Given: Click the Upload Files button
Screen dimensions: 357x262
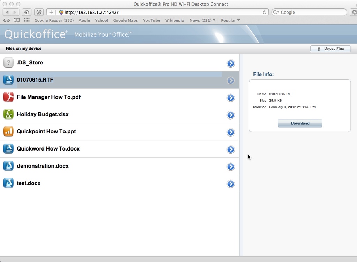Looking at the screenshot, I should [331, 49].
